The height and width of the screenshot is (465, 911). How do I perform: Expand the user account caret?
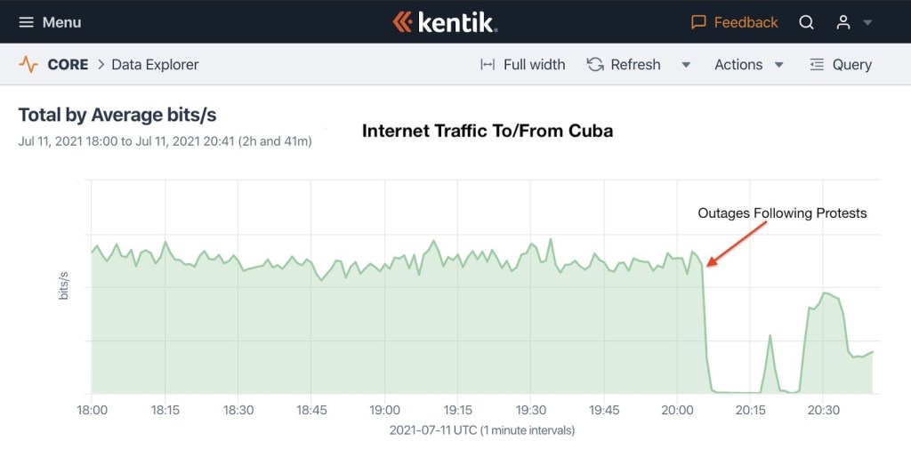(867, 22)
